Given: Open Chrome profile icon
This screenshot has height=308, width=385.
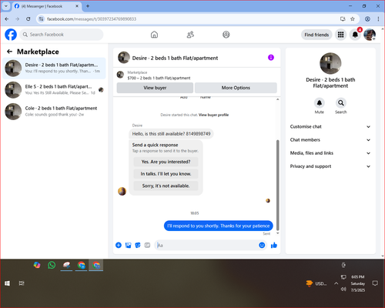Looking at the screenshot, I should 367,19.
